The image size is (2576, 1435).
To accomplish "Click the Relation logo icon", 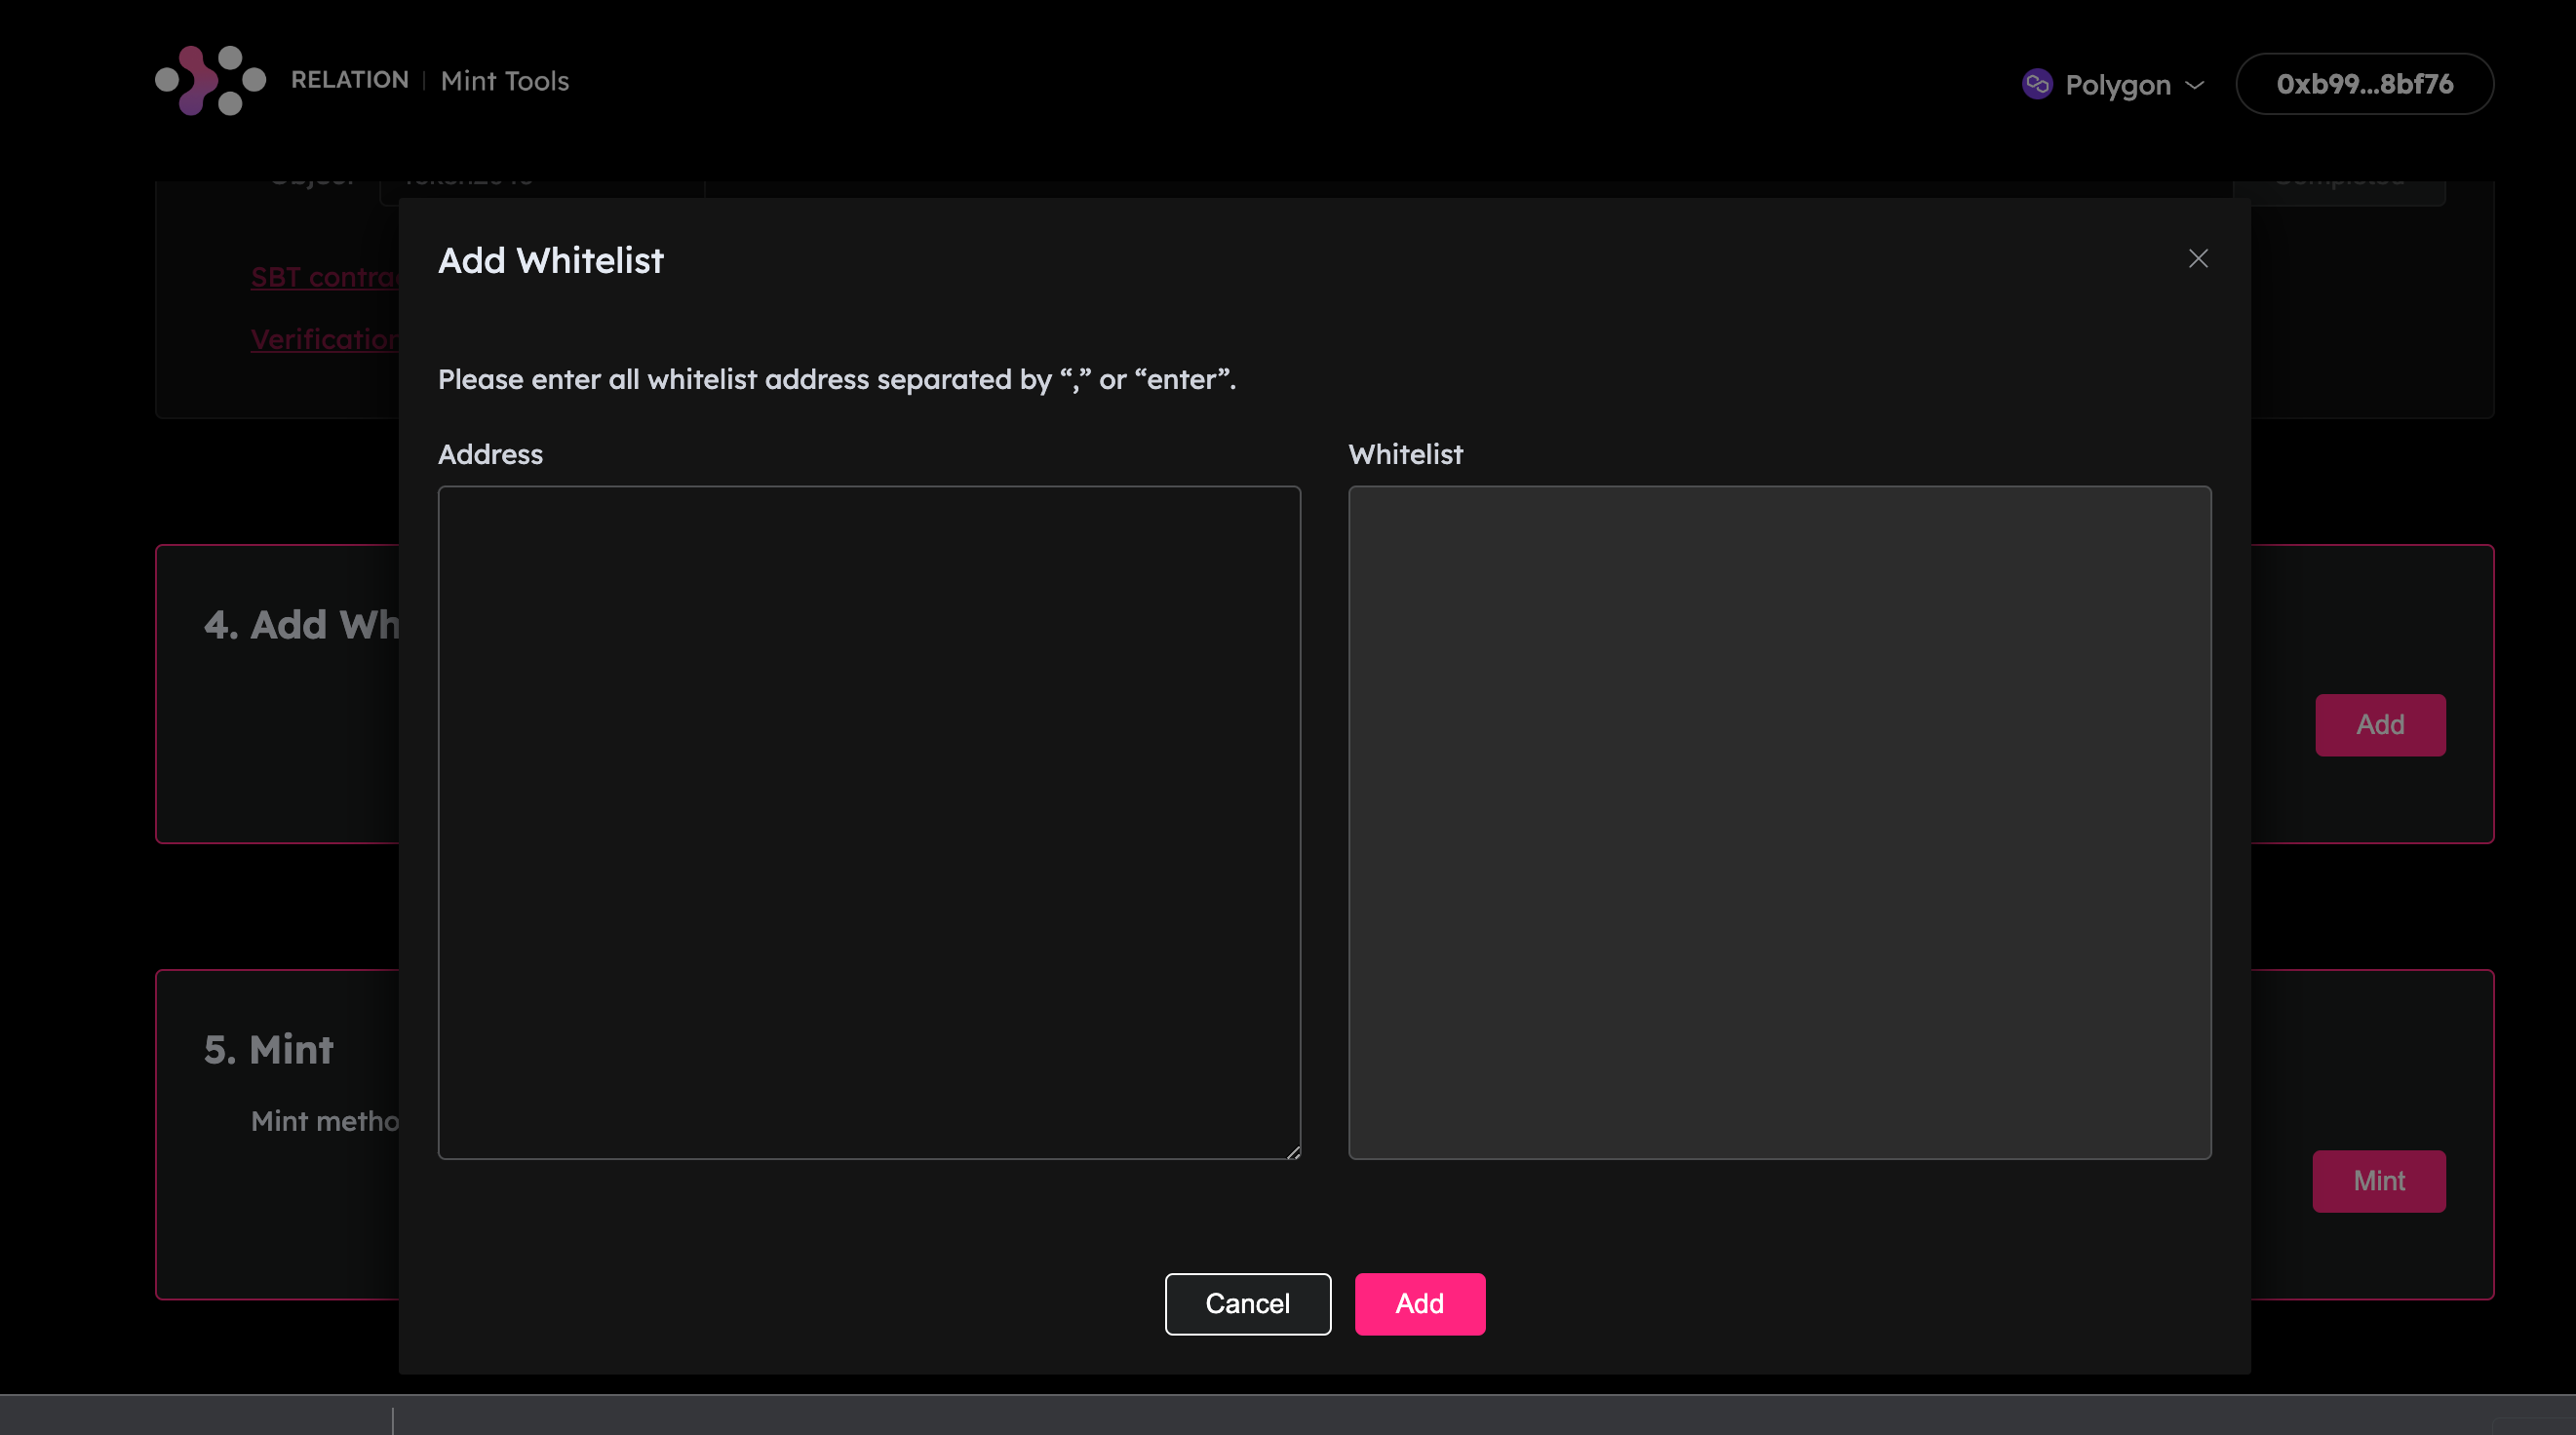I will point(210,80).
